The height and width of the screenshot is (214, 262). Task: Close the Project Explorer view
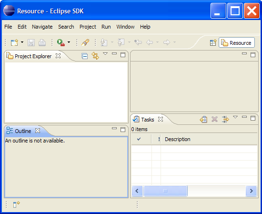[x=58, y=56]
